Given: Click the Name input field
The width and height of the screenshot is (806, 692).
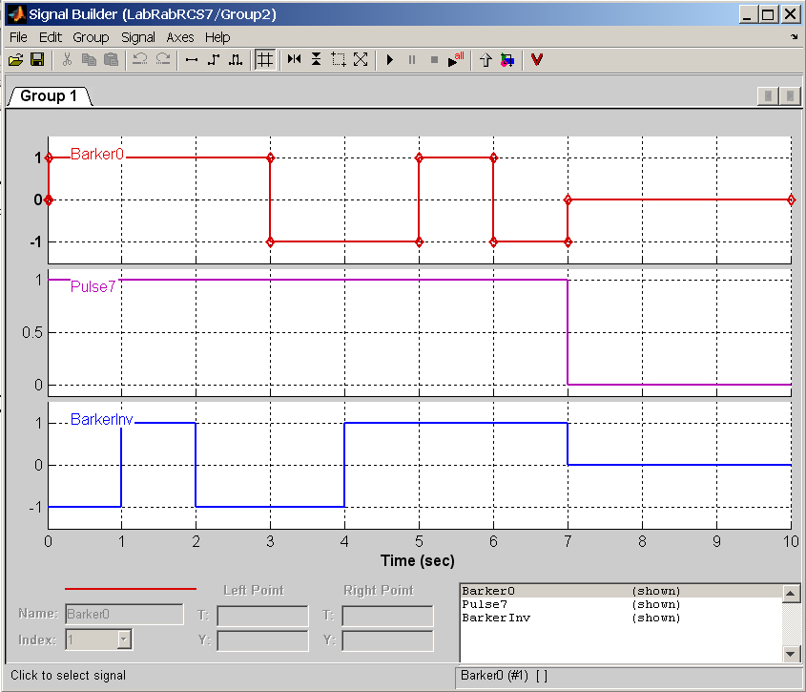Looking at the screenshot, I should pos(124,615).
